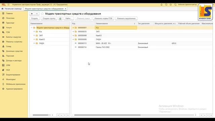Click Мощность двигателя column header
The width and height of the screenshot is (215, 121).
[165, 24]
